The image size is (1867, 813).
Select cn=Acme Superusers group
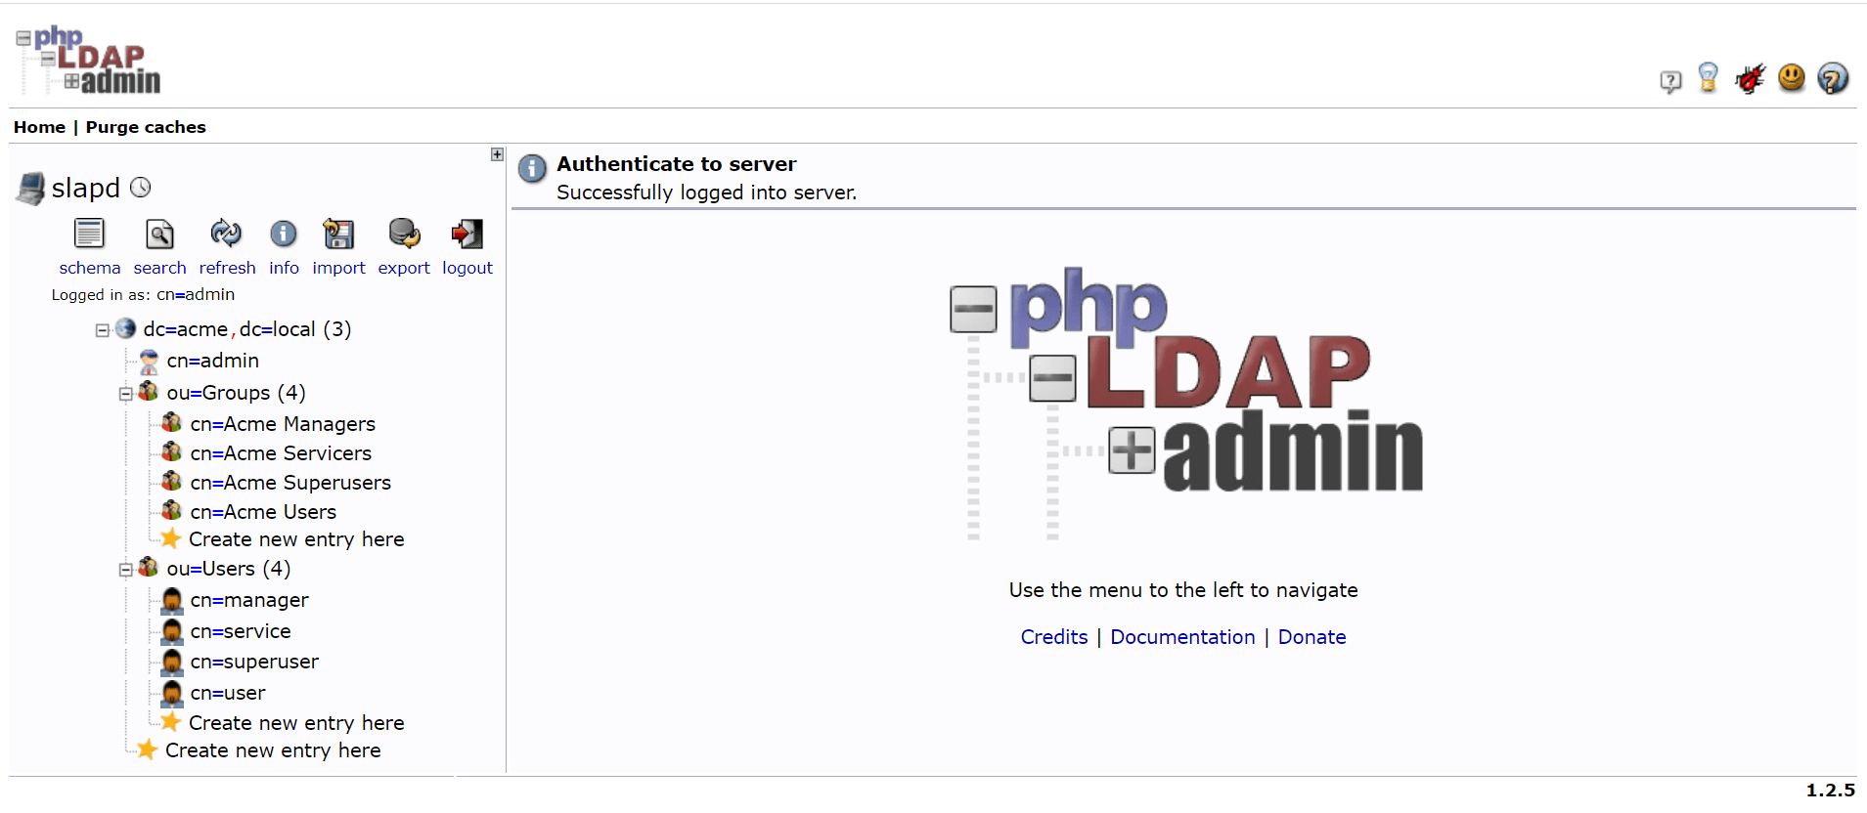click(x=290, y=483)
